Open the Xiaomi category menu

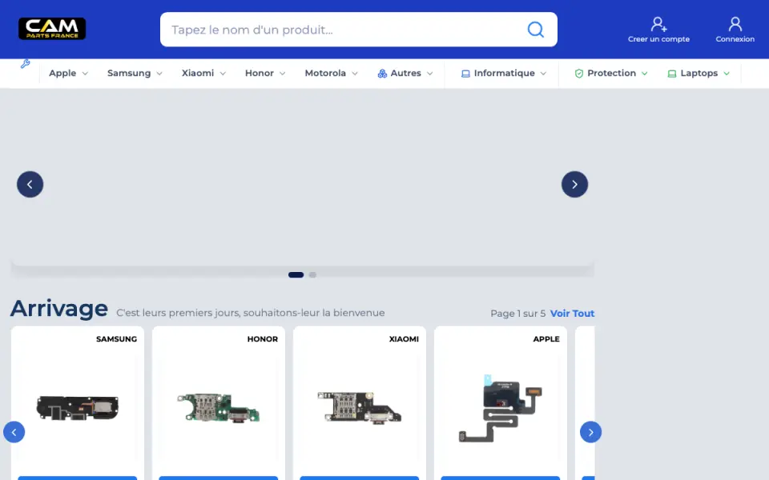(198, 73)
